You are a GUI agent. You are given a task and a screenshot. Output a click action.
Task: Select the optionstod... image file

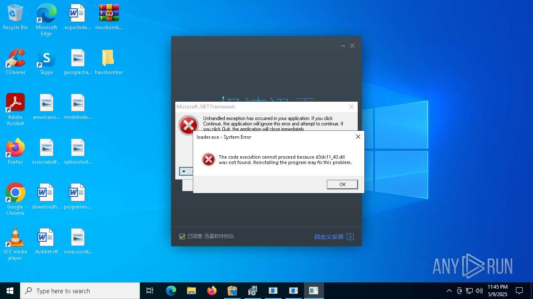coord(77,152)
